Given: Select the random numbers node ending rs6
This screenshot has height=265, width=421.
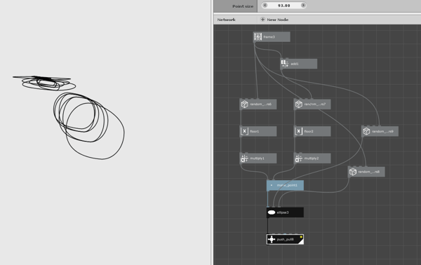Looking at the screenshot, I should (x=258, y=104).
